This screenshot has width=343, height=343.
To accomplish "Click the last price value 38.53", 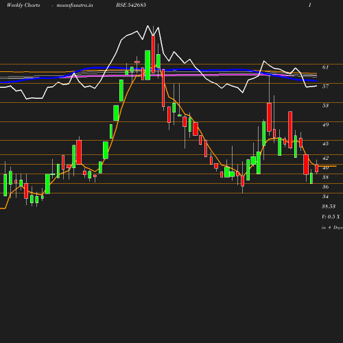I will pyautogui.click(x=329, y=206).
